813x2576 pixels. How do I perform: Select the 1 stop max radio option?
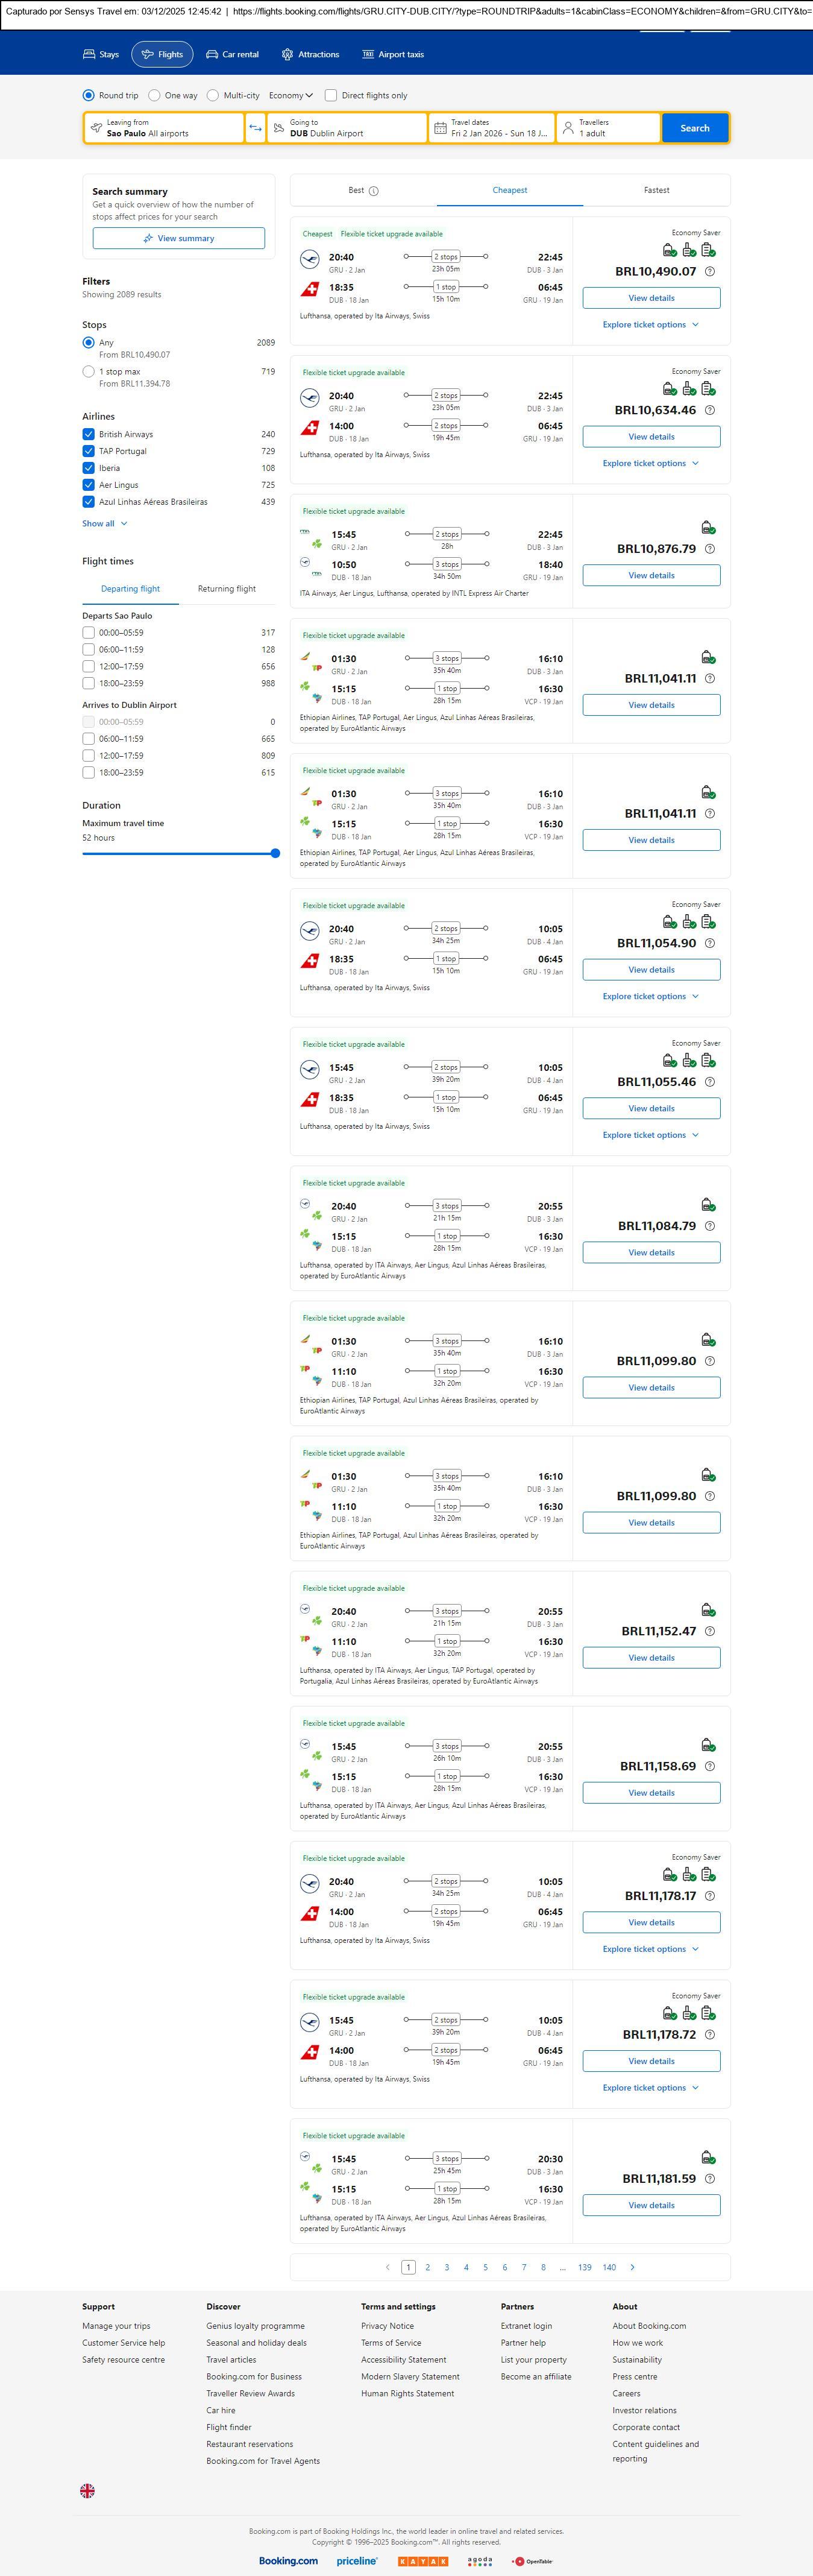point(89,372)
